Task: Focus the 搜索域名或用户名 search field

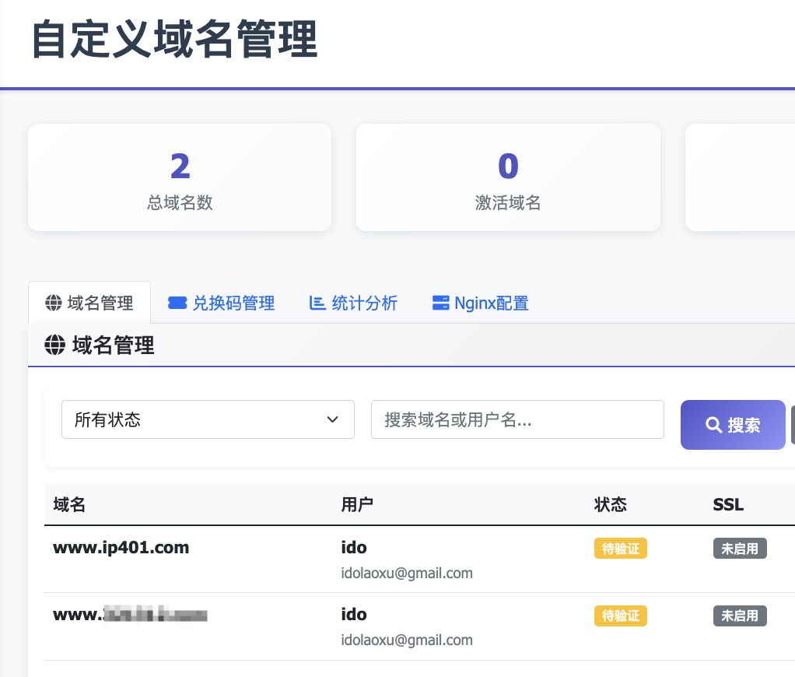Action: 517,420
